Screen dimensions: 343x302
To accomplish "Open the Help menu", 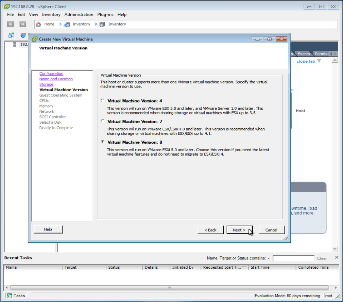I will [122, 14].
